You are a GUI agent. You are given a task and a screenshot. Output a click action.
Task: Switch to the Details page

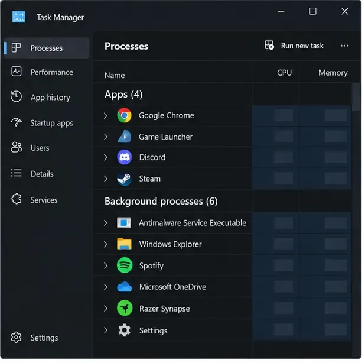pyautogui.click(x=47, y=174)
